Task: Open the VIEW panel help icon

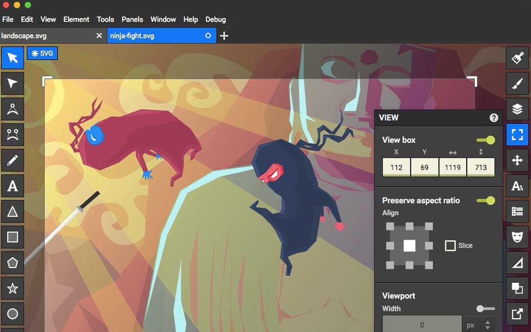Action: point(494,117)
